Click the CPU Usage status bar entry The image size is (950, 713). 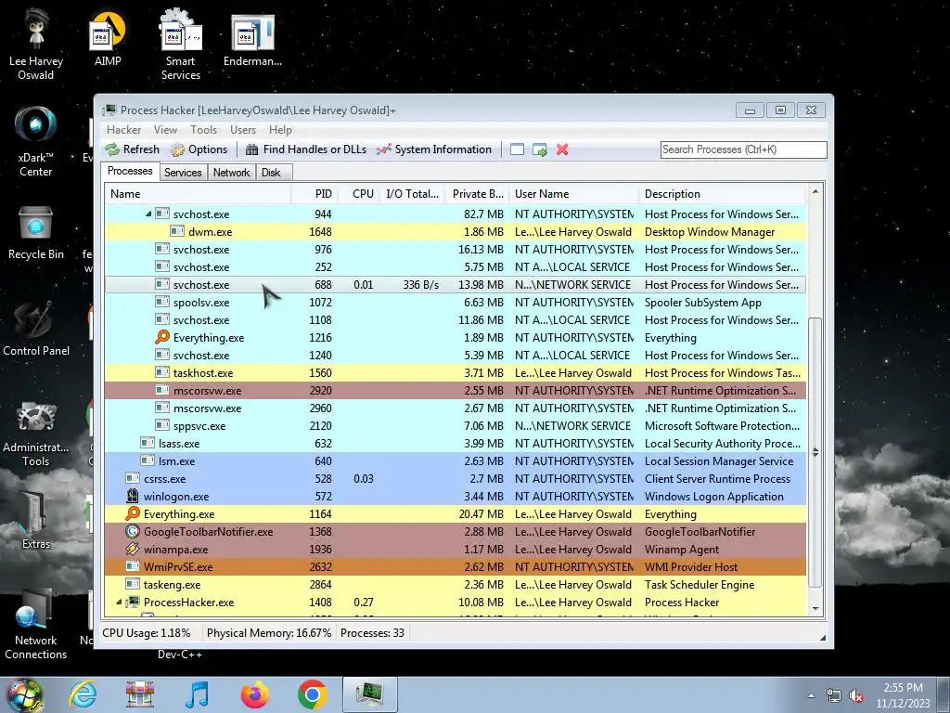[x=146, y=633]
